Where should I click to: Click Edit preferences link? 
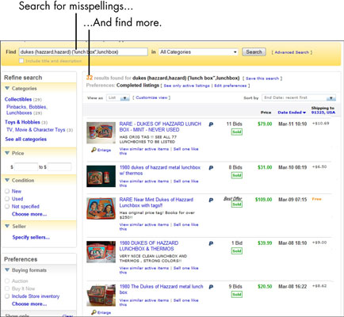(231, 86)
